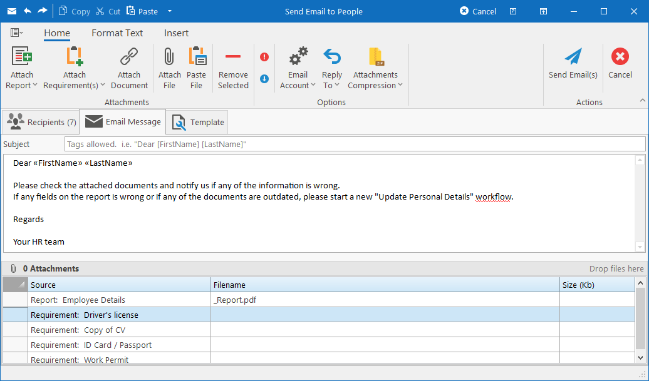The width and height of the screenshot is (649, 381).
Task: Click Cancel in the title bar
Action: point(478,11)
